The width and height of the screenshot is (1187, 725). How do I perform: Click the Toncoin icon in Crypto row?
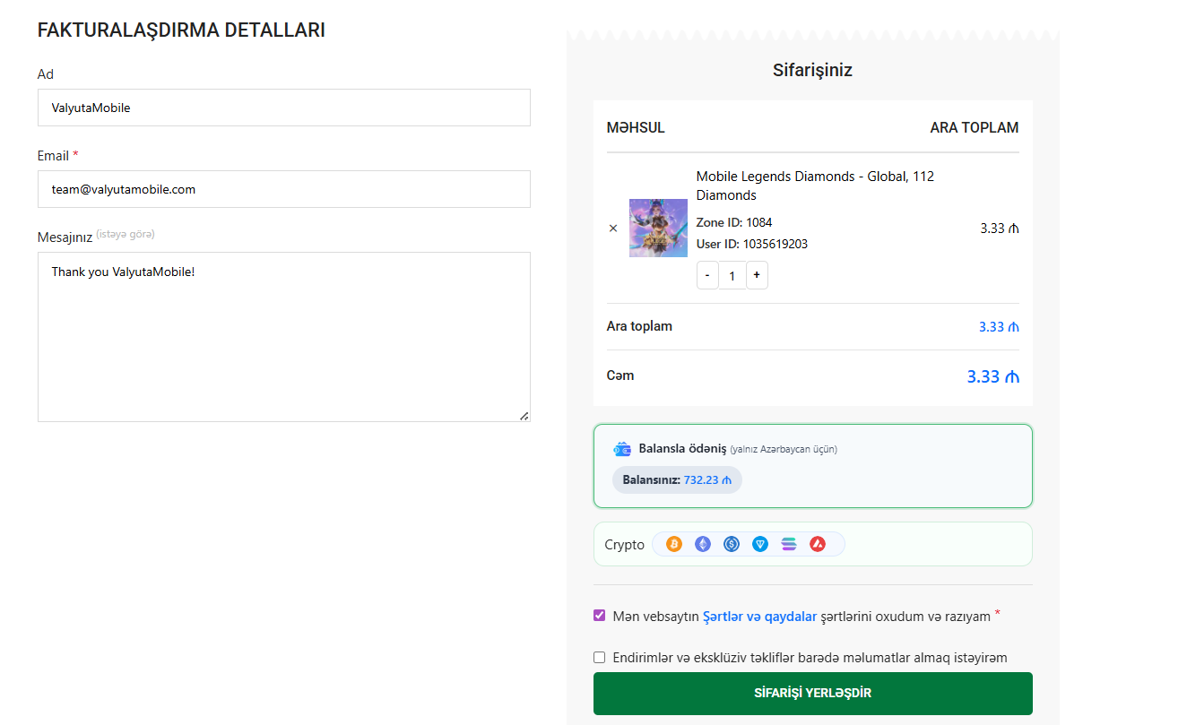coord(760,544)
